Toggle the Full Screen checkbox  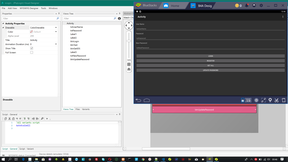[32, 52]
